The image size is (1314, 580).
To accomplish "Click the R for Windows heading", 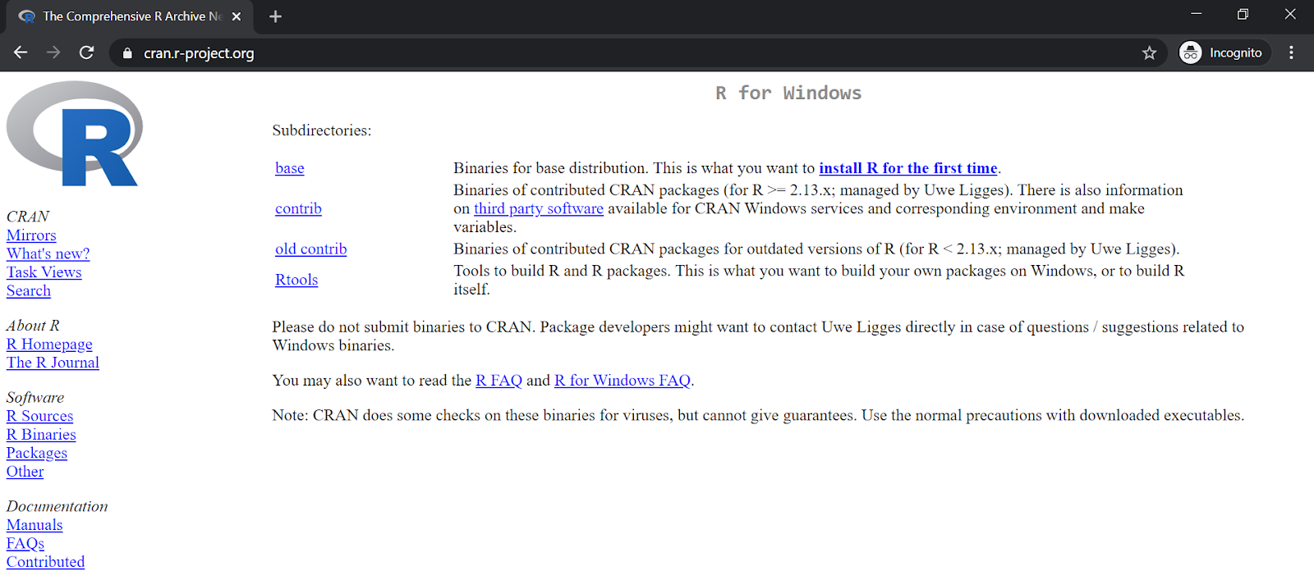I will 788,94.
